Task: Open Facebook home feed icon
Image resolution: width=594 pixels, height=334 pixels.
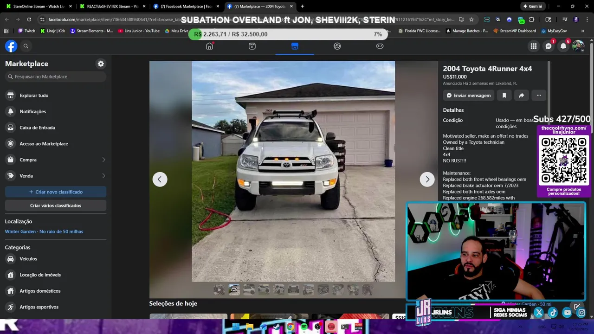Action: click(209, 46)
